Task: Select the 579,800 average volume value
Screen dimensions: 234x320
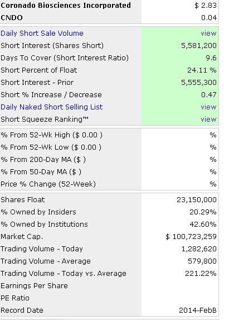Action: (202, 261)
